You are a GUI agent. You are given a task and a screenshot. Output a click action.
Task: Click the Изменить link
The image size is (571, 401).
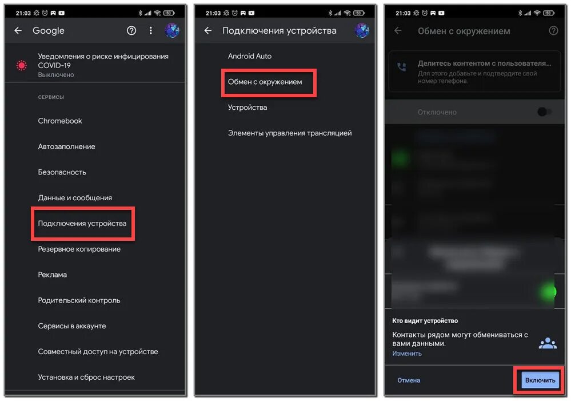[x=407, y=354]
